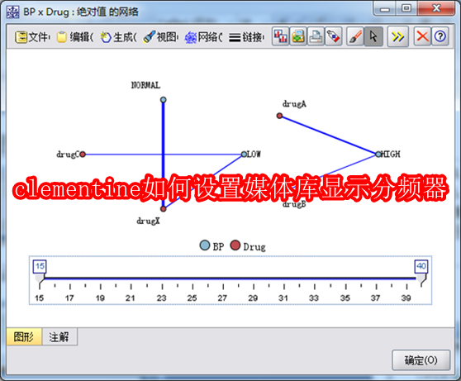Open the 网络 (Web) menu

click(203, 37)
